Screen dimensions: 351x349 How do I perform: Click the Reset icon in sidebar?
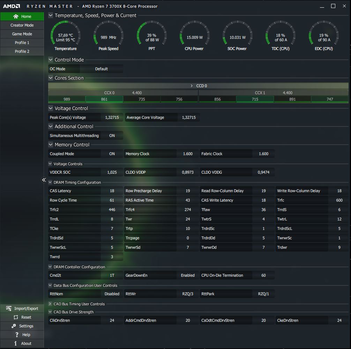(16, 317)
